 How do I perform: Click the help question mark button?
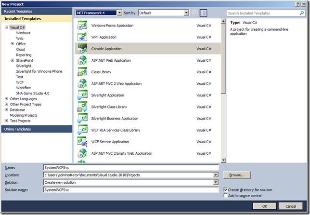pyautogui.click(x=298, y=4)
